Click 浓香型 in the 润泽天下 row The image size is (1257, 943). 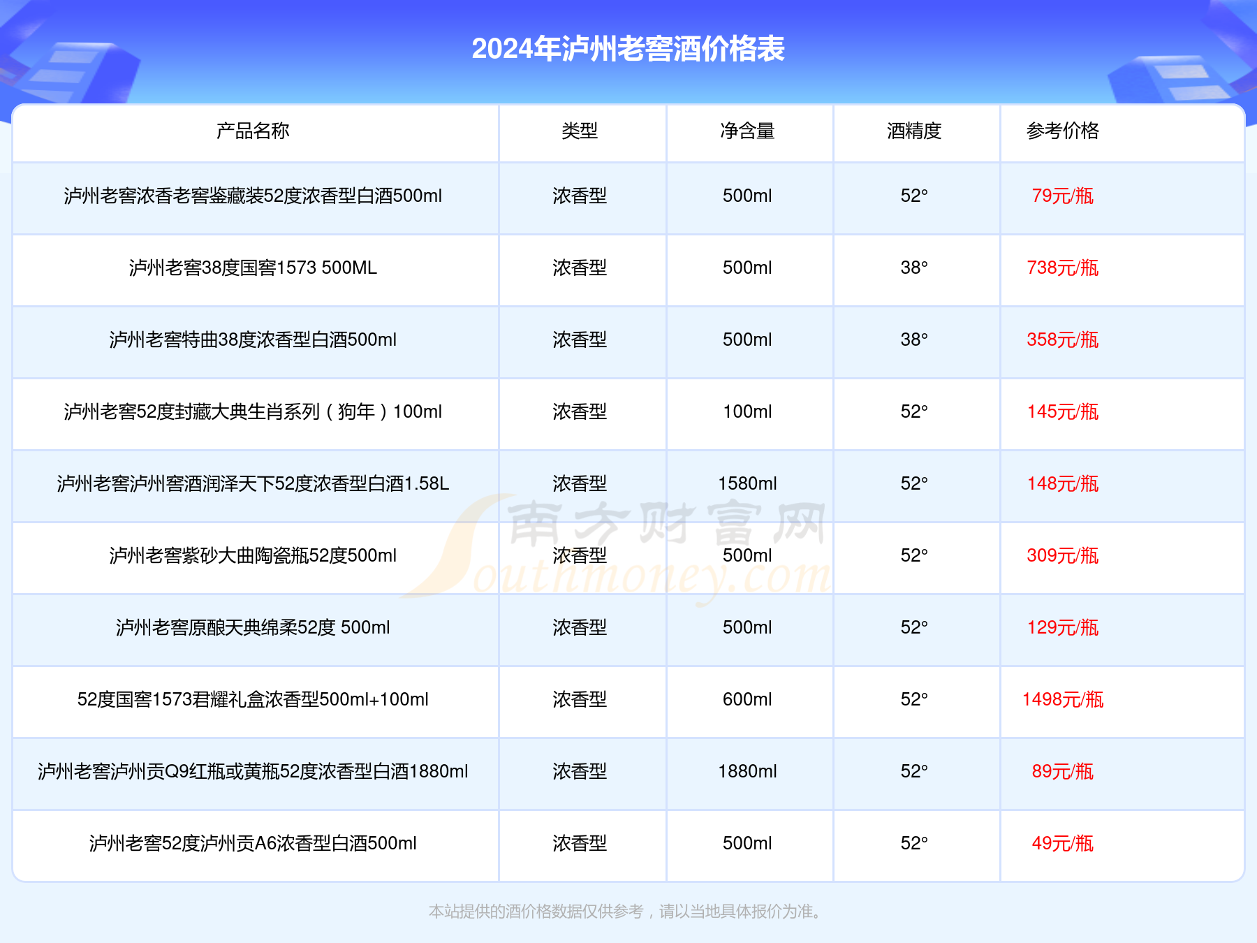pyautogui.click(x=580, y=484)
